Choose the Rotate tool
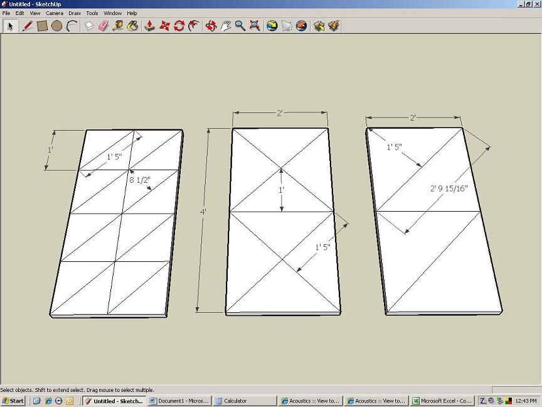Screen dimensions: 542x407 179,26
